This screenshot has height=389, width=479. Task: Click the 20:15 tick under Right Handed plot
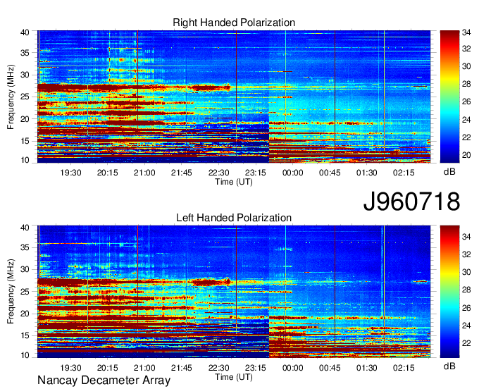click(108, 173)
